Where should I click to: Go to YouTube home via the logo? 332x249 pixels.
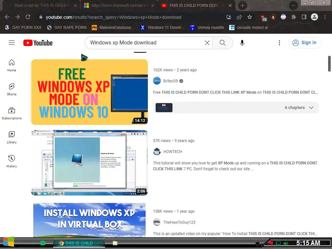pos(38,43)
